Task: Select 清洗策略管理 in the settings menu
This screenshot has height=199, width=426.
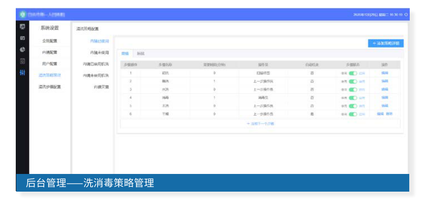Action: 49,75
